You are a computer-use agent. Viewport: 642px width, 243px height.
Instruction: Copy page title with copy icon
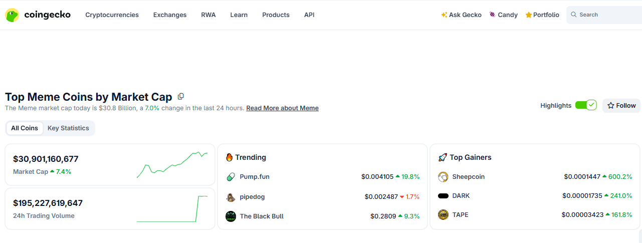point(181,96)
